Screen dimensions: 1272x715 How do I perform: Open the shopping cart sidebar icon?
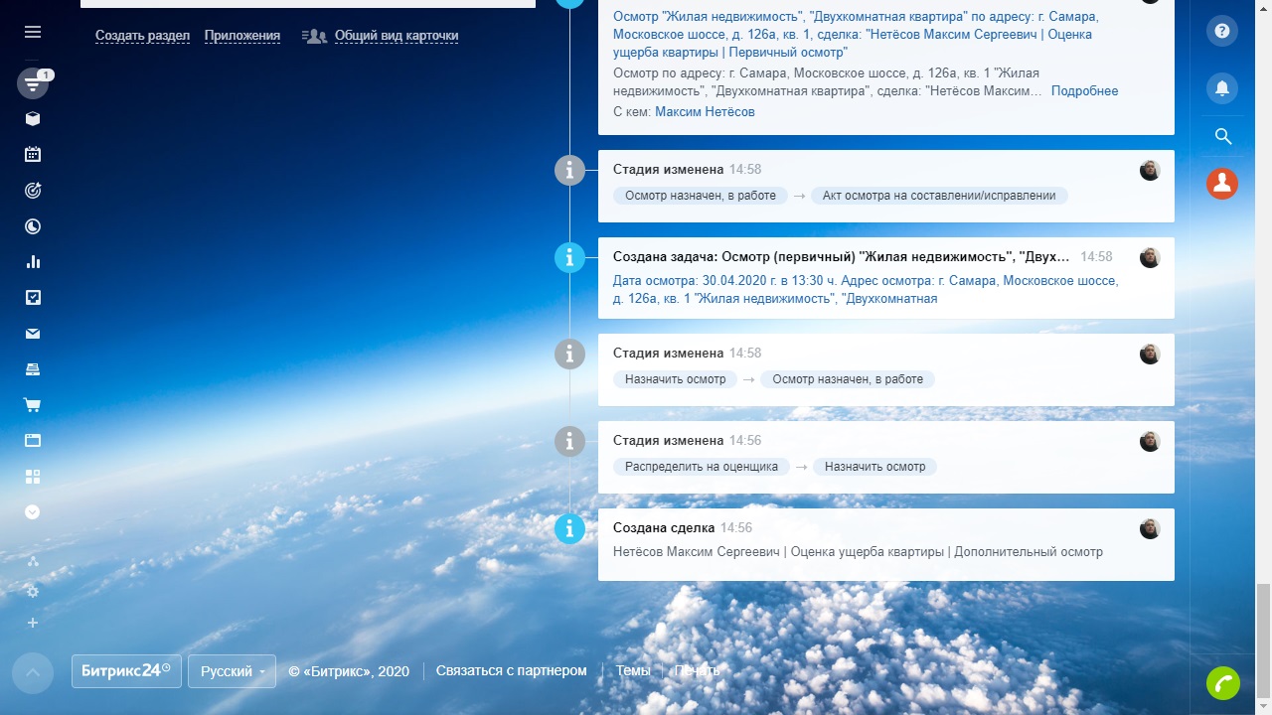[x=33, y=405]
